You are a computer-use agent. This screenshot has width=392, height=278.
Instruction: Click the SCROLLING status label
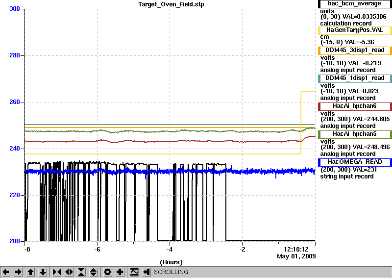pos(171,272)
